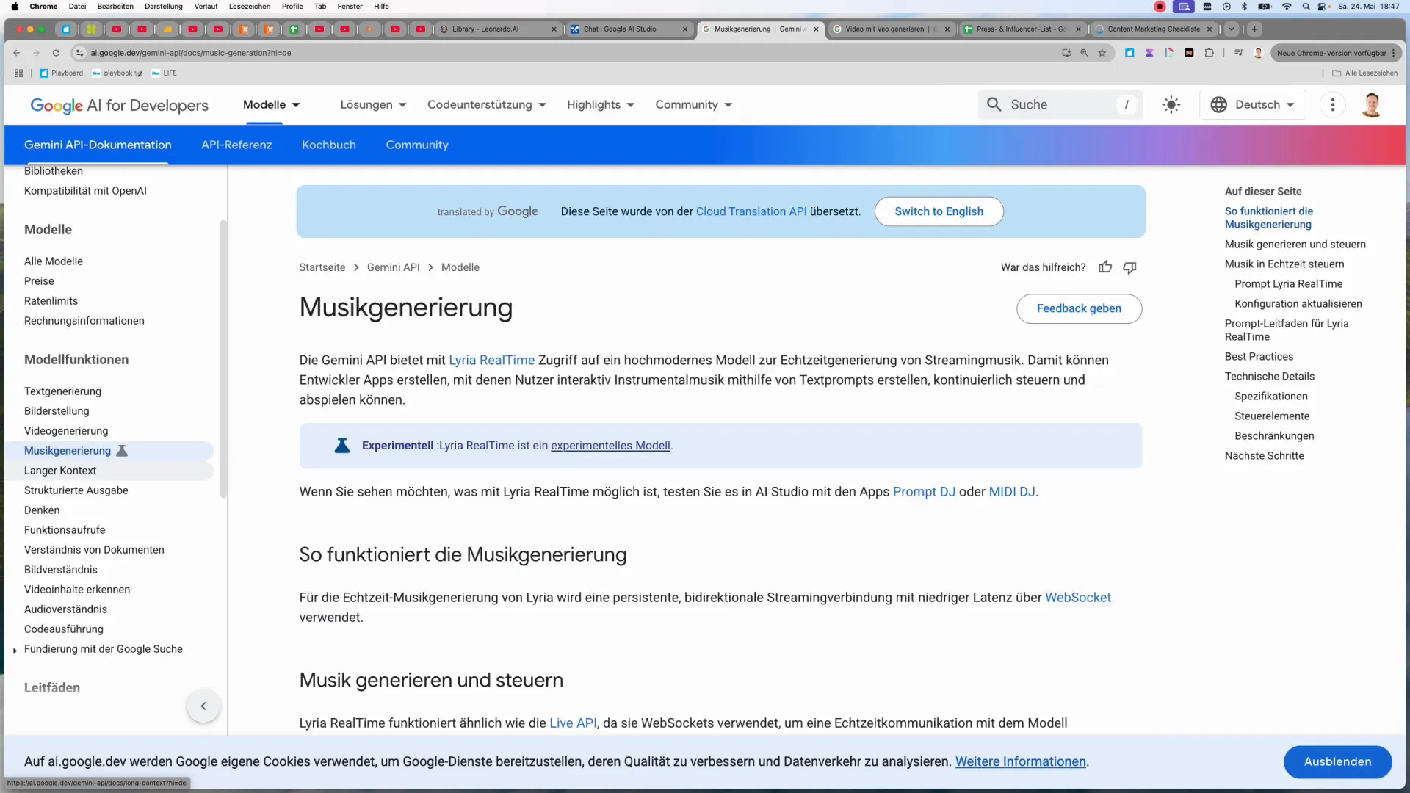Jump to Spezifikationen in page outline
1410x793 pixels.
(1270, 396)
